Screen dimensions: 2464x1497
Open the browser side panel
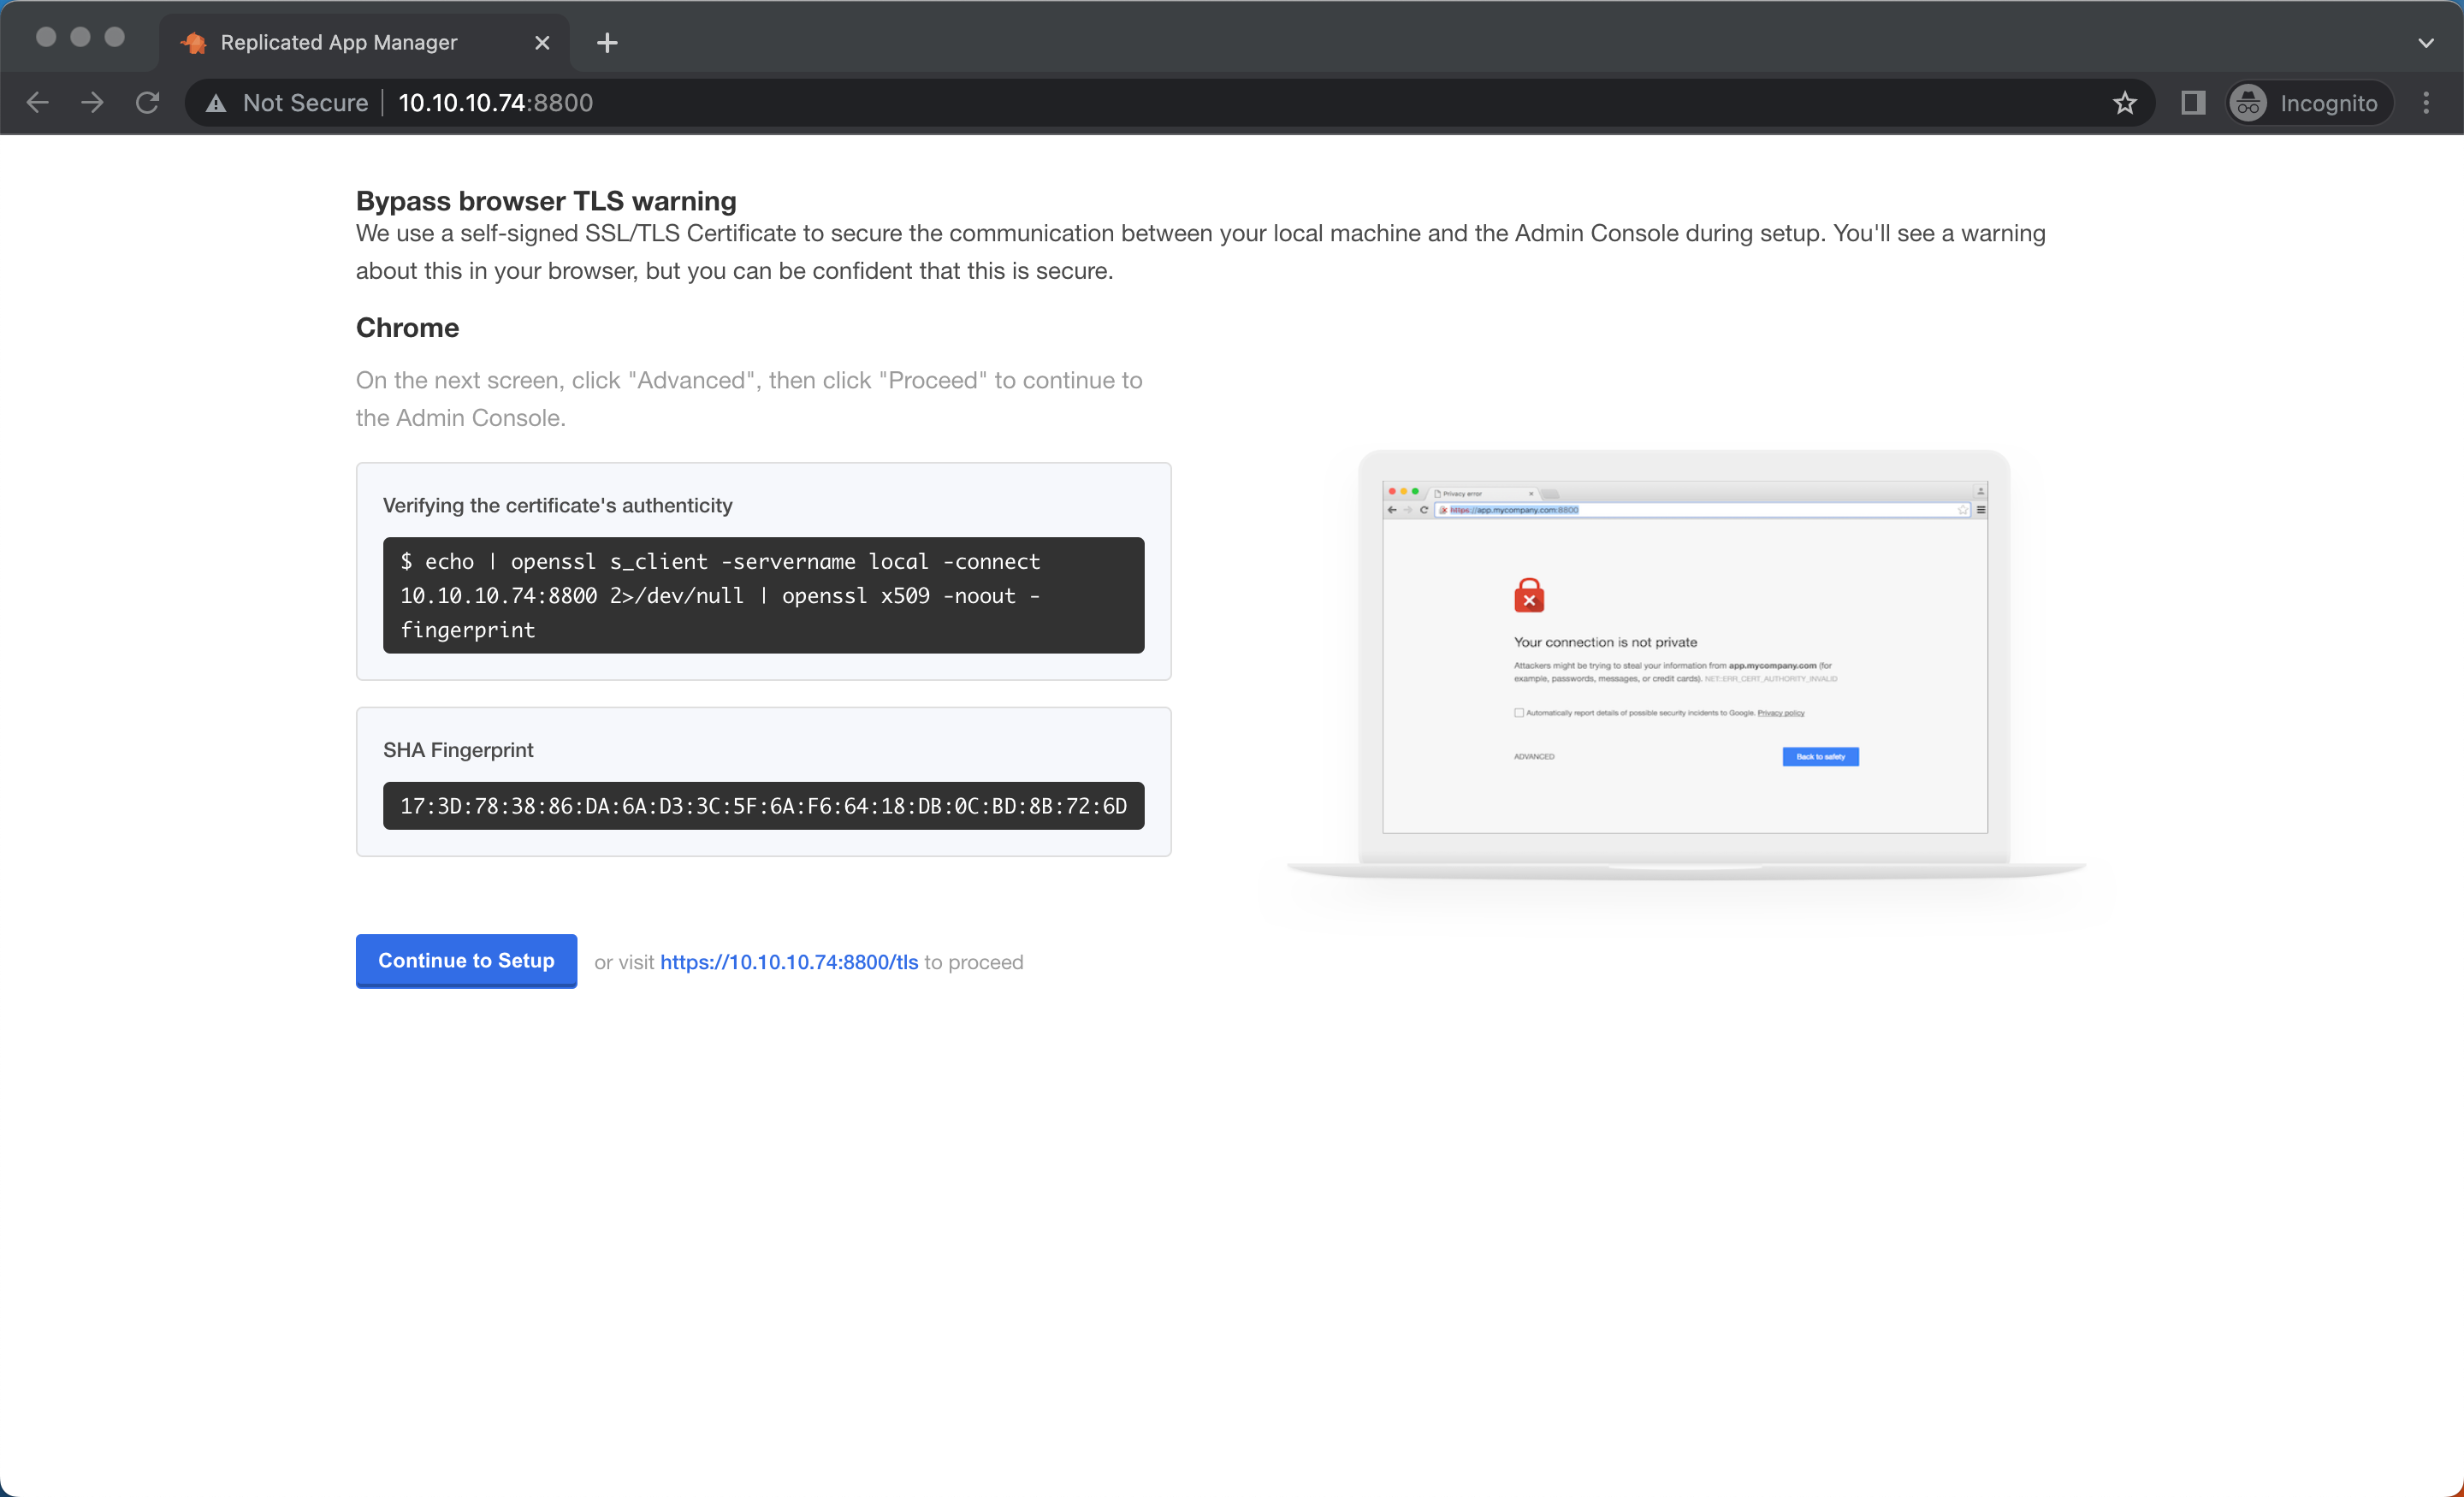click(2193, 102)
